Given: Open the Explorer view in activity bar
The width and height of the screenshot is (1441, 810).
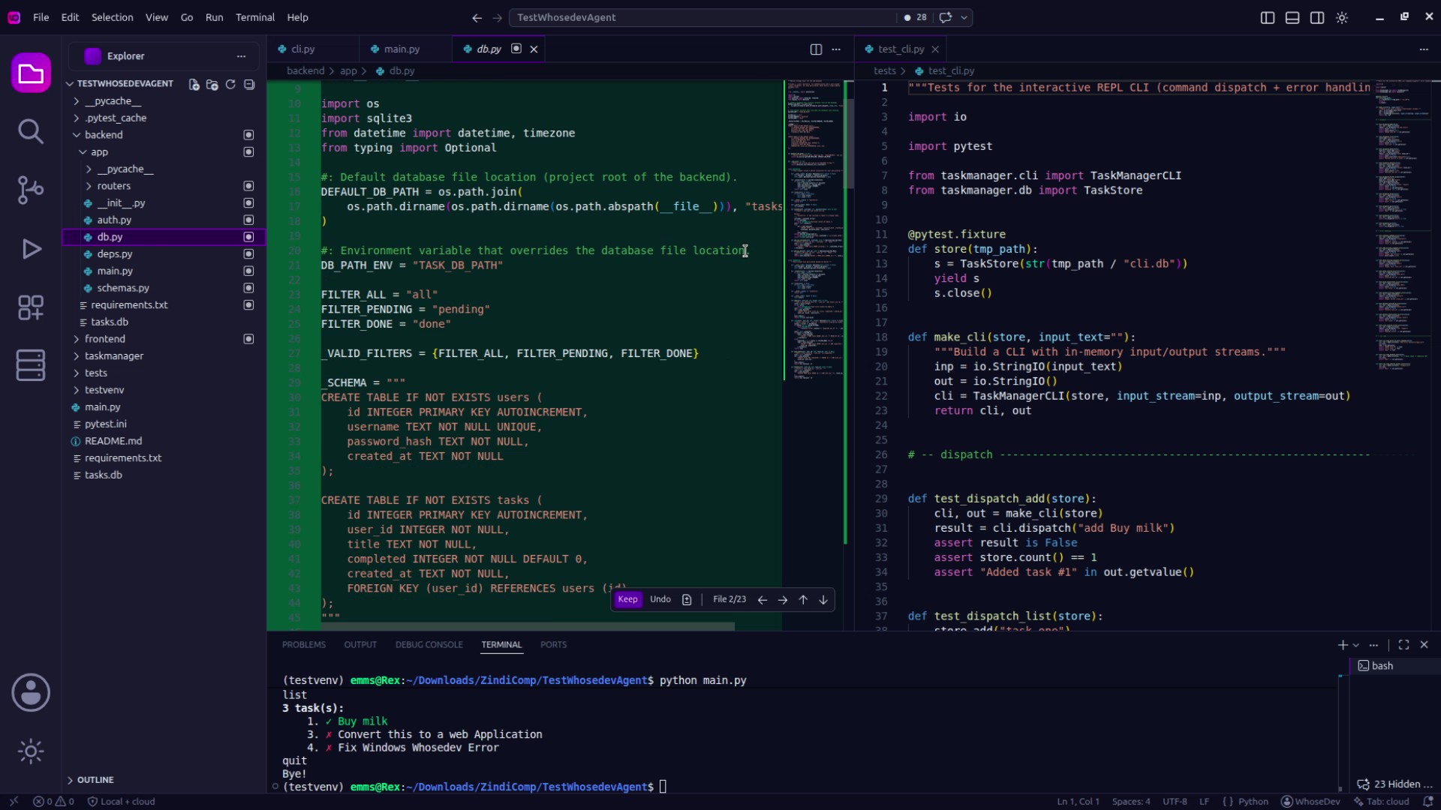Looking at the screenshot, I should click(31, 73).
